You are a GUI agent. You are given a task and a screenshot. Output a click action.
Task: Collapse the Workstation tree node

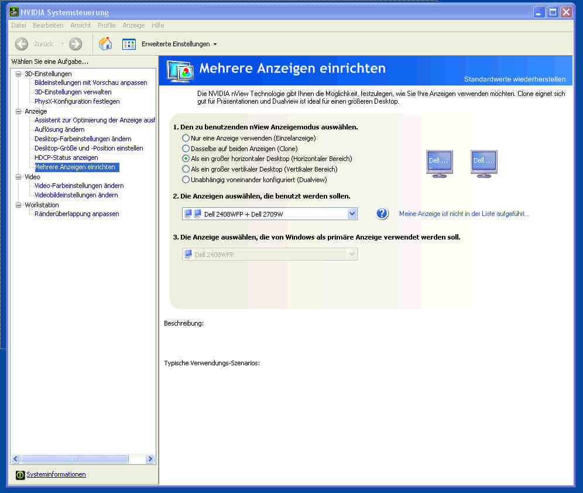coord(18,205)
